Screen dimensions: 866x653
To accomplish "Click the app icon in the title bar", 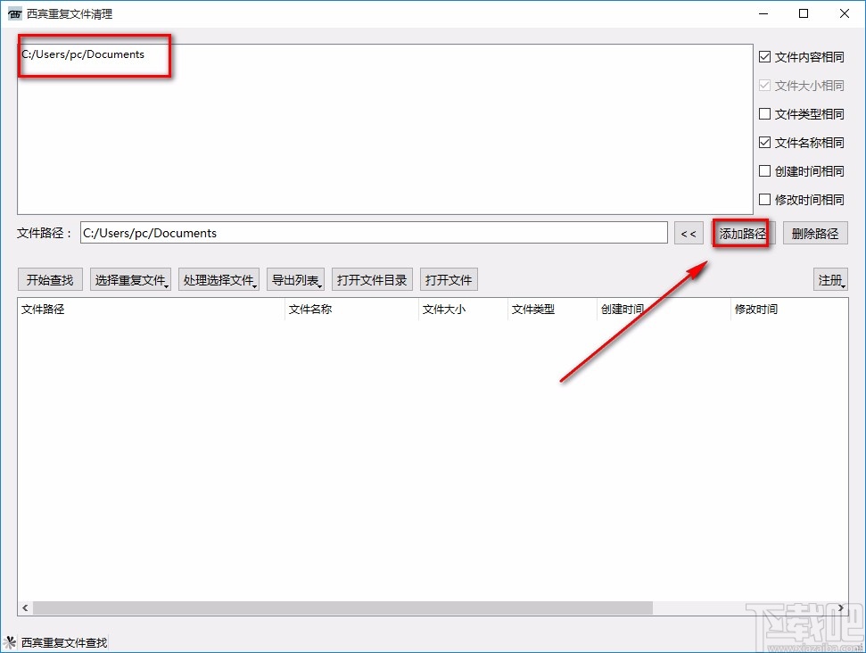I will [x=15, y=13].
